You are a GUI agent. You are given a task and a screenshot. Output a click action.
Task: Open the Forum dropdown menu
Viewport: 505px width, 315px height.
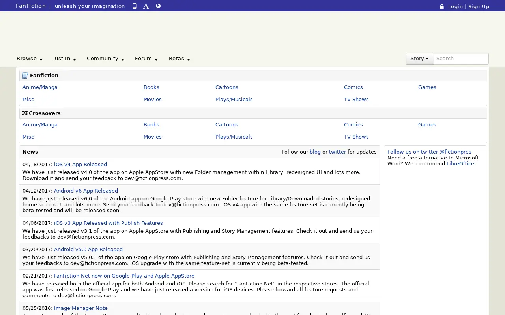146,59
